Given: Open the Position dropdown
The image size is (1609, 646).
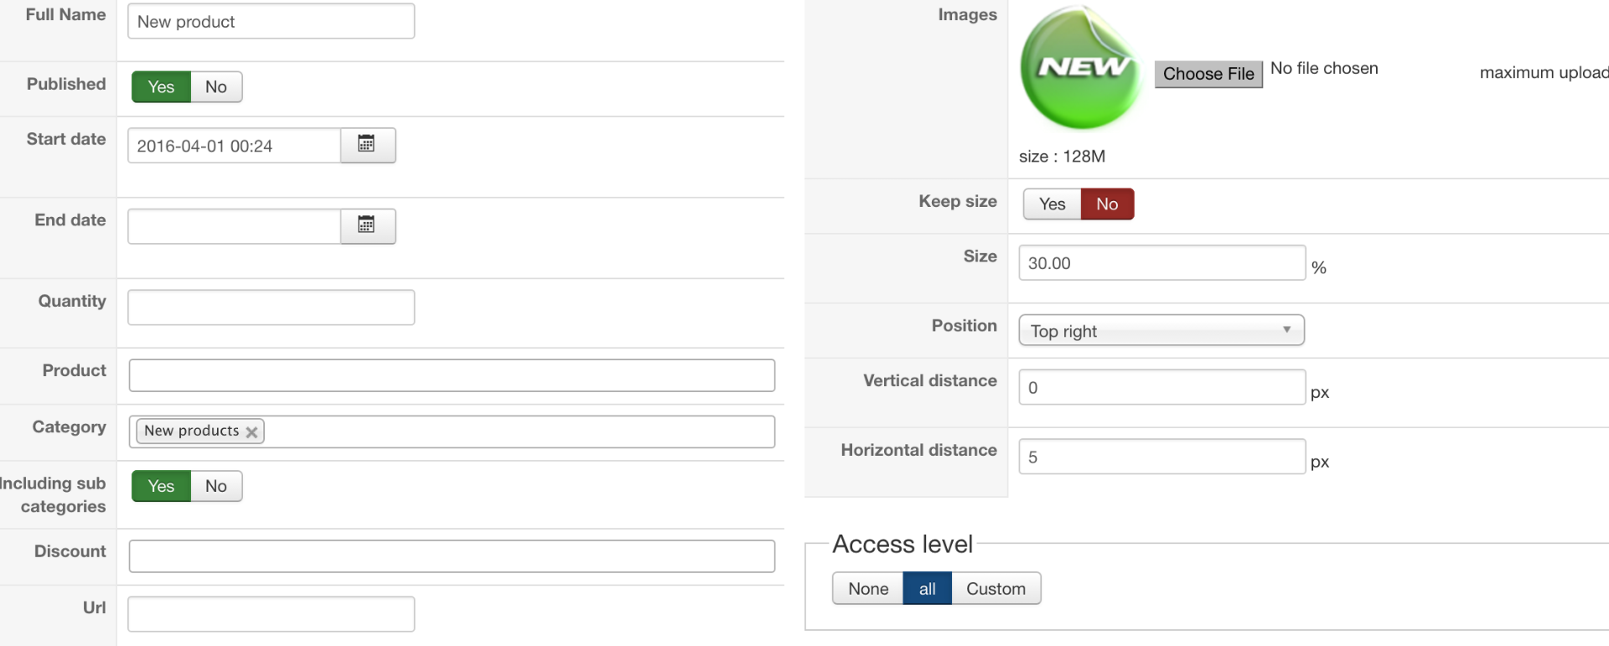Looking at the screenshot, I should click(x=1161, y=331).
